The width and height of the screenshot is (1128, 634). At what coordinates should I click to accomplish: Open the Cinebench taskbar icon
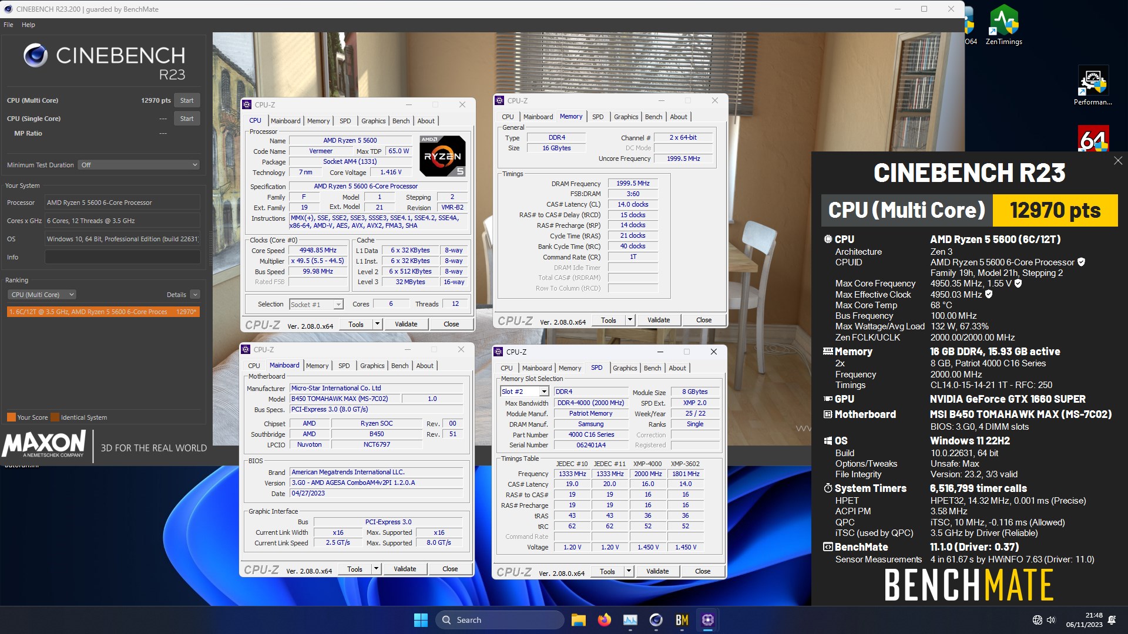pos(656,620)
